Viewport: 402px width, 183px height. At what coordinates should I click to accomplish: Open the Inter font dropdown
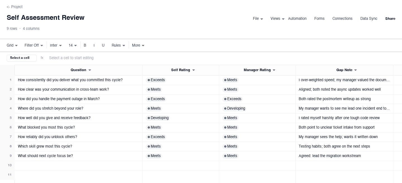point(56,45)
